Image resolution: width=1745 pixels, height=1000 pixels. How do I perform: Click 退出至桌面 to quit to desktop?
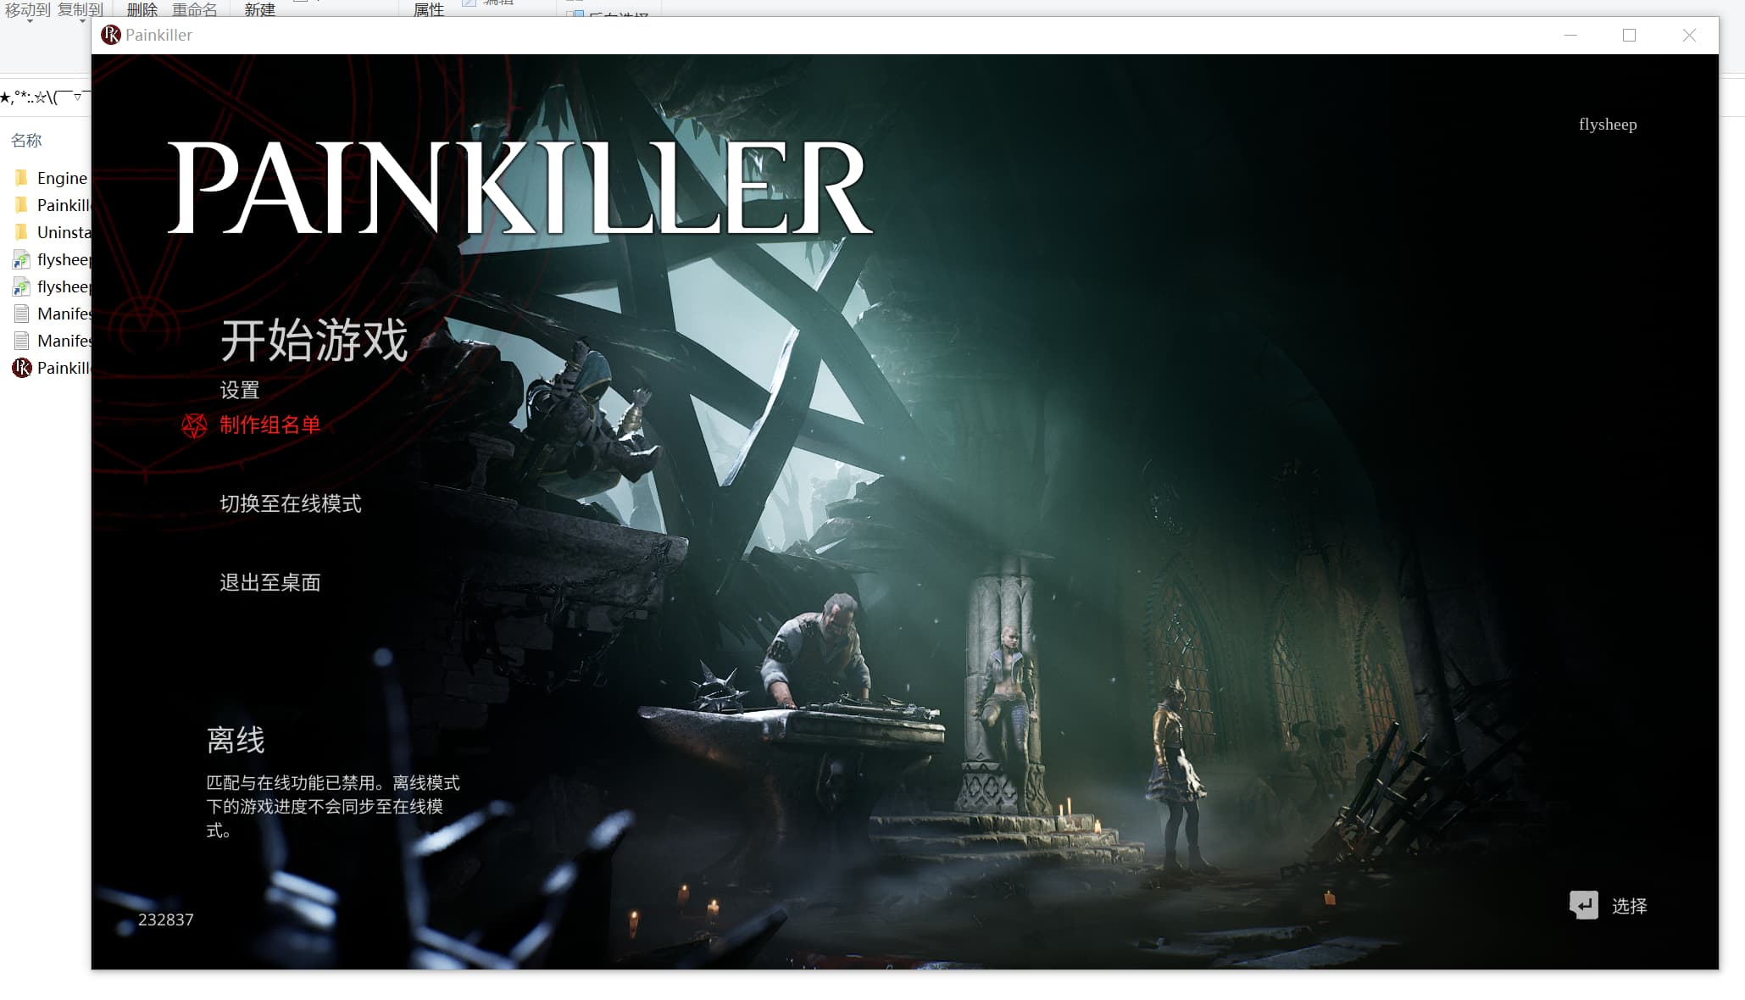coord(270,583)
